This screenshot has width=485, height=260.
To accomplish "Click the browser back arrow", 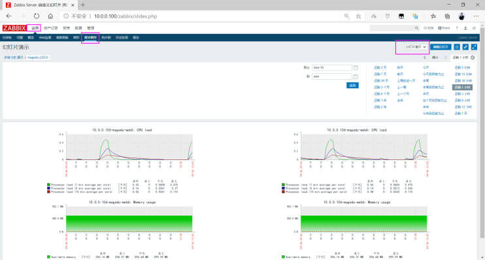I will [x=8, y=16].
